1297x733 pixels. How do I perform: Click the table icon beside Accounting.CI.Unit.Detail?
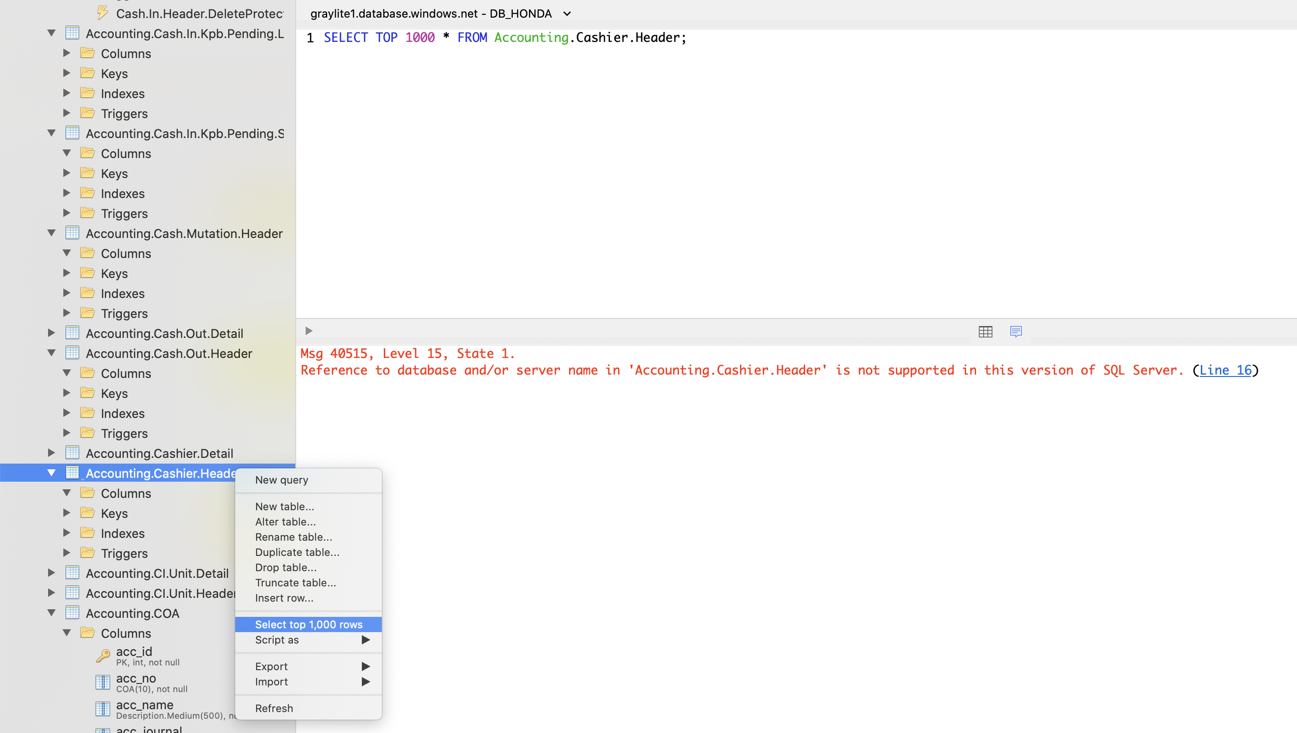click(72, 573)
